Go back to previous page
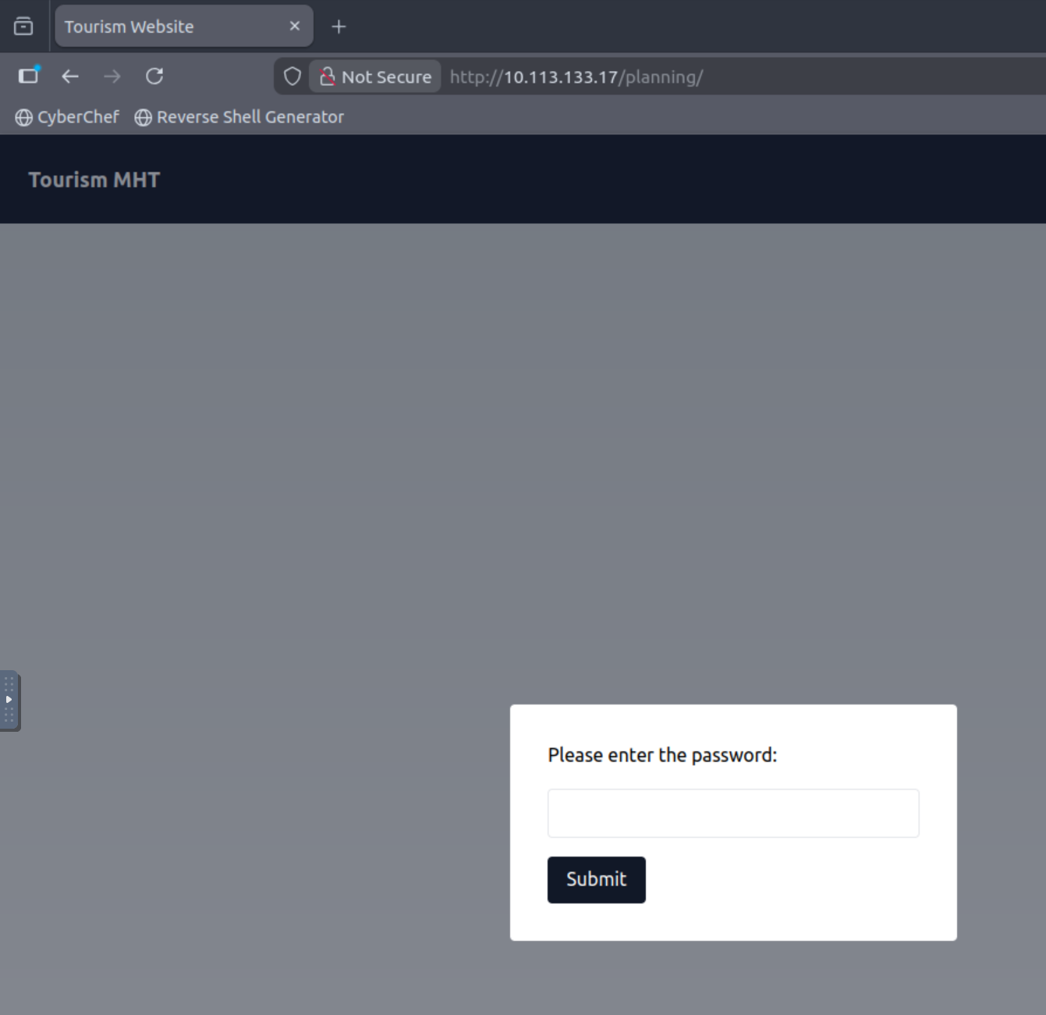This screenshot has width=1046, height=1015. tap(70, 76)
